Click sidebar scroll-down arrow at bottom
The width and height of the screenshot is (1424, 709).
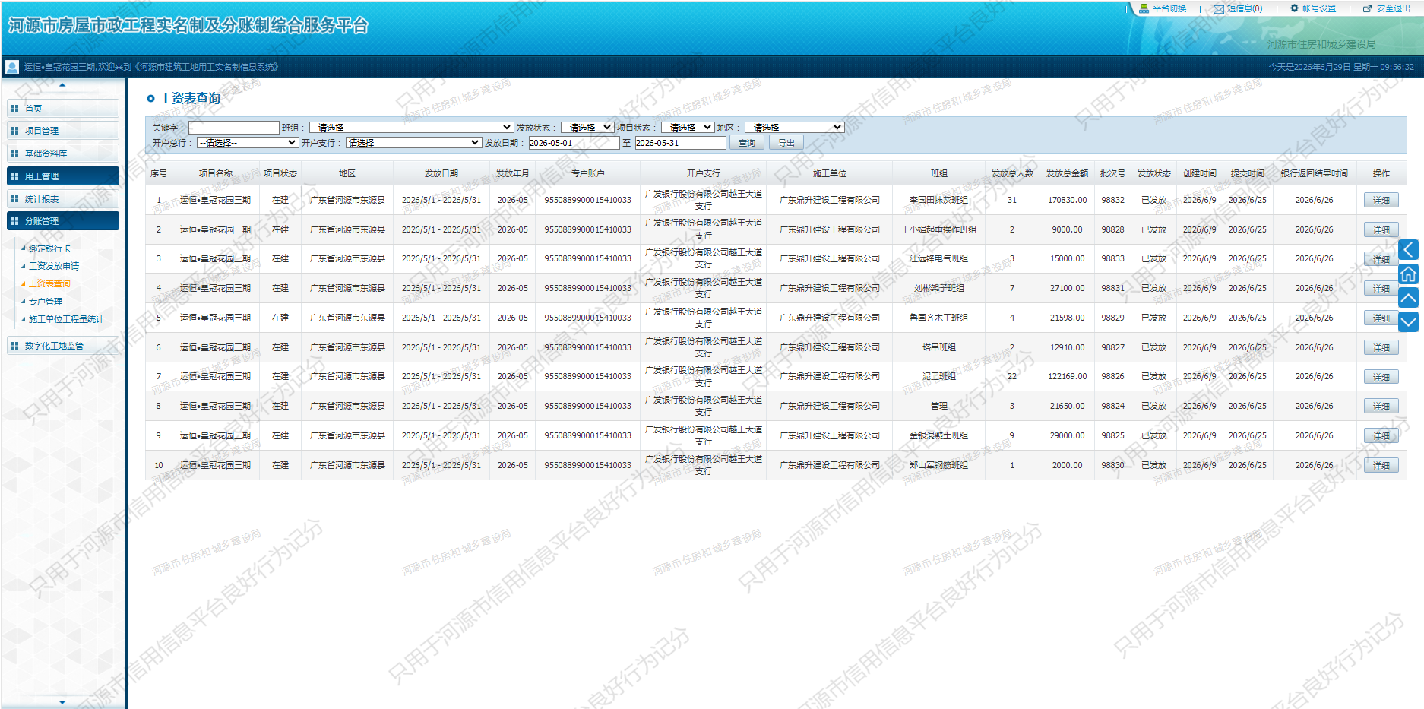(x=62, y=702)
